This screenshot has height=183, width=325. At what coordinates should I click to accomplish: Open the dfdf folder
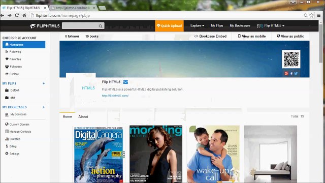pyautogui.click(x=10, y=98)
